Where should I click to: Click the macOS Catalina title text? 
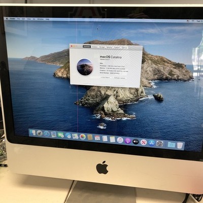pyautogui.click(x=111, y=57)
